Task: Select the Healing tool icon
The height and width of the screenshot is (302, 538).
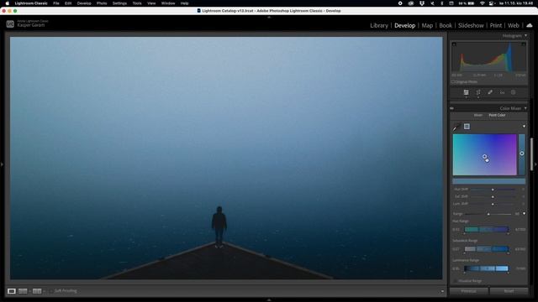Action: click(x=490, y=92)
